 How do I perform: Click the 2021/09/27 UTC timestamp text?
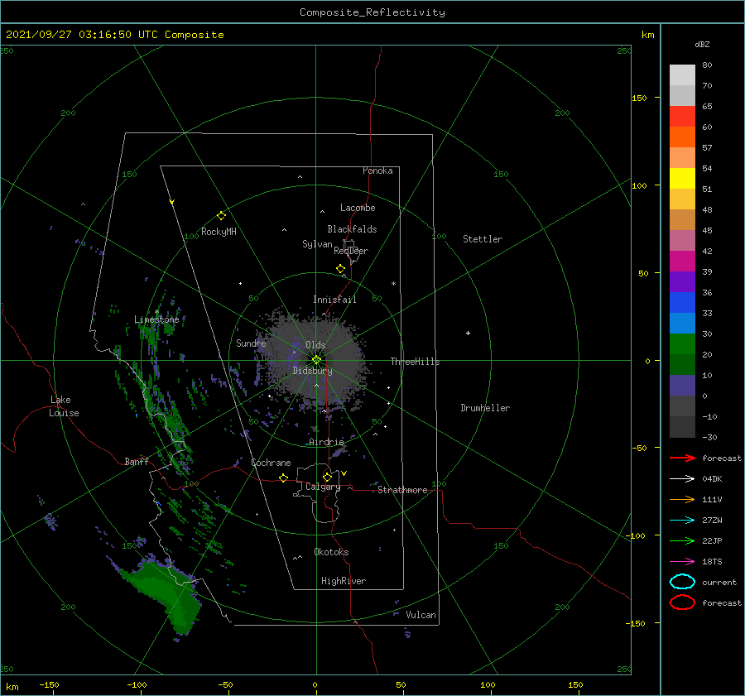tap(114, 35)
